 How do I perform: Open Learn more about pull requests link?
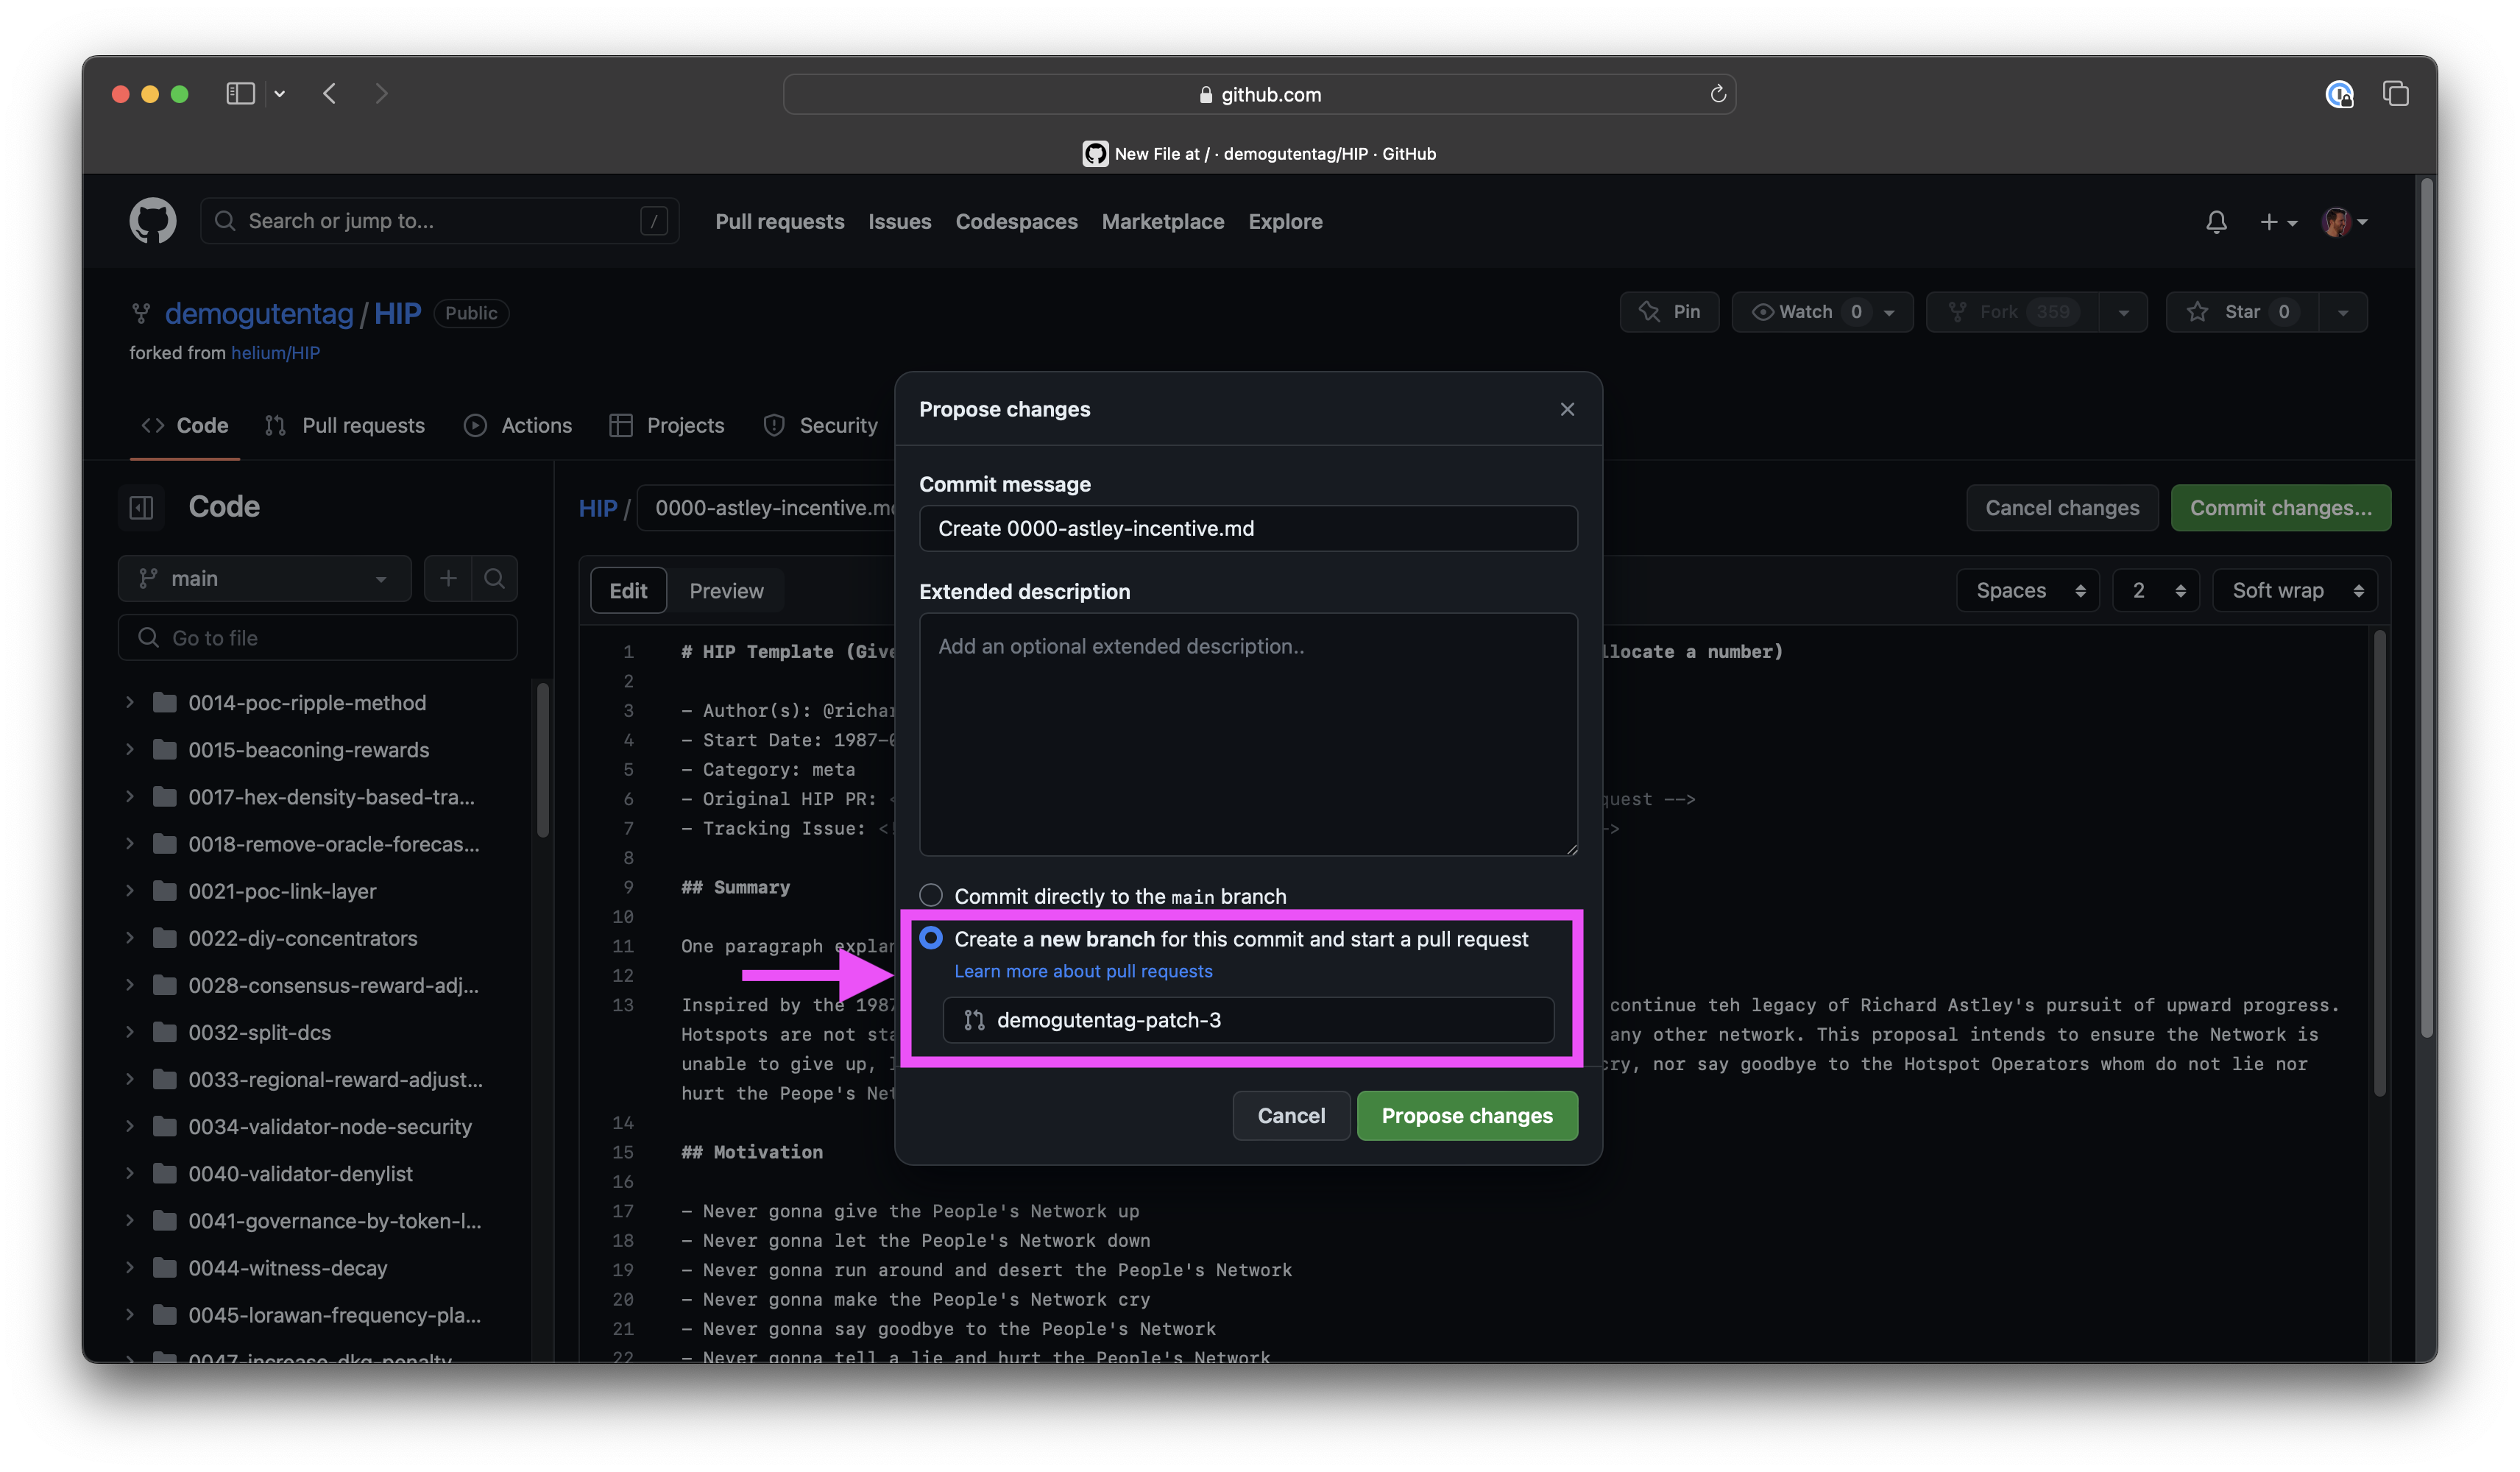1083,971
